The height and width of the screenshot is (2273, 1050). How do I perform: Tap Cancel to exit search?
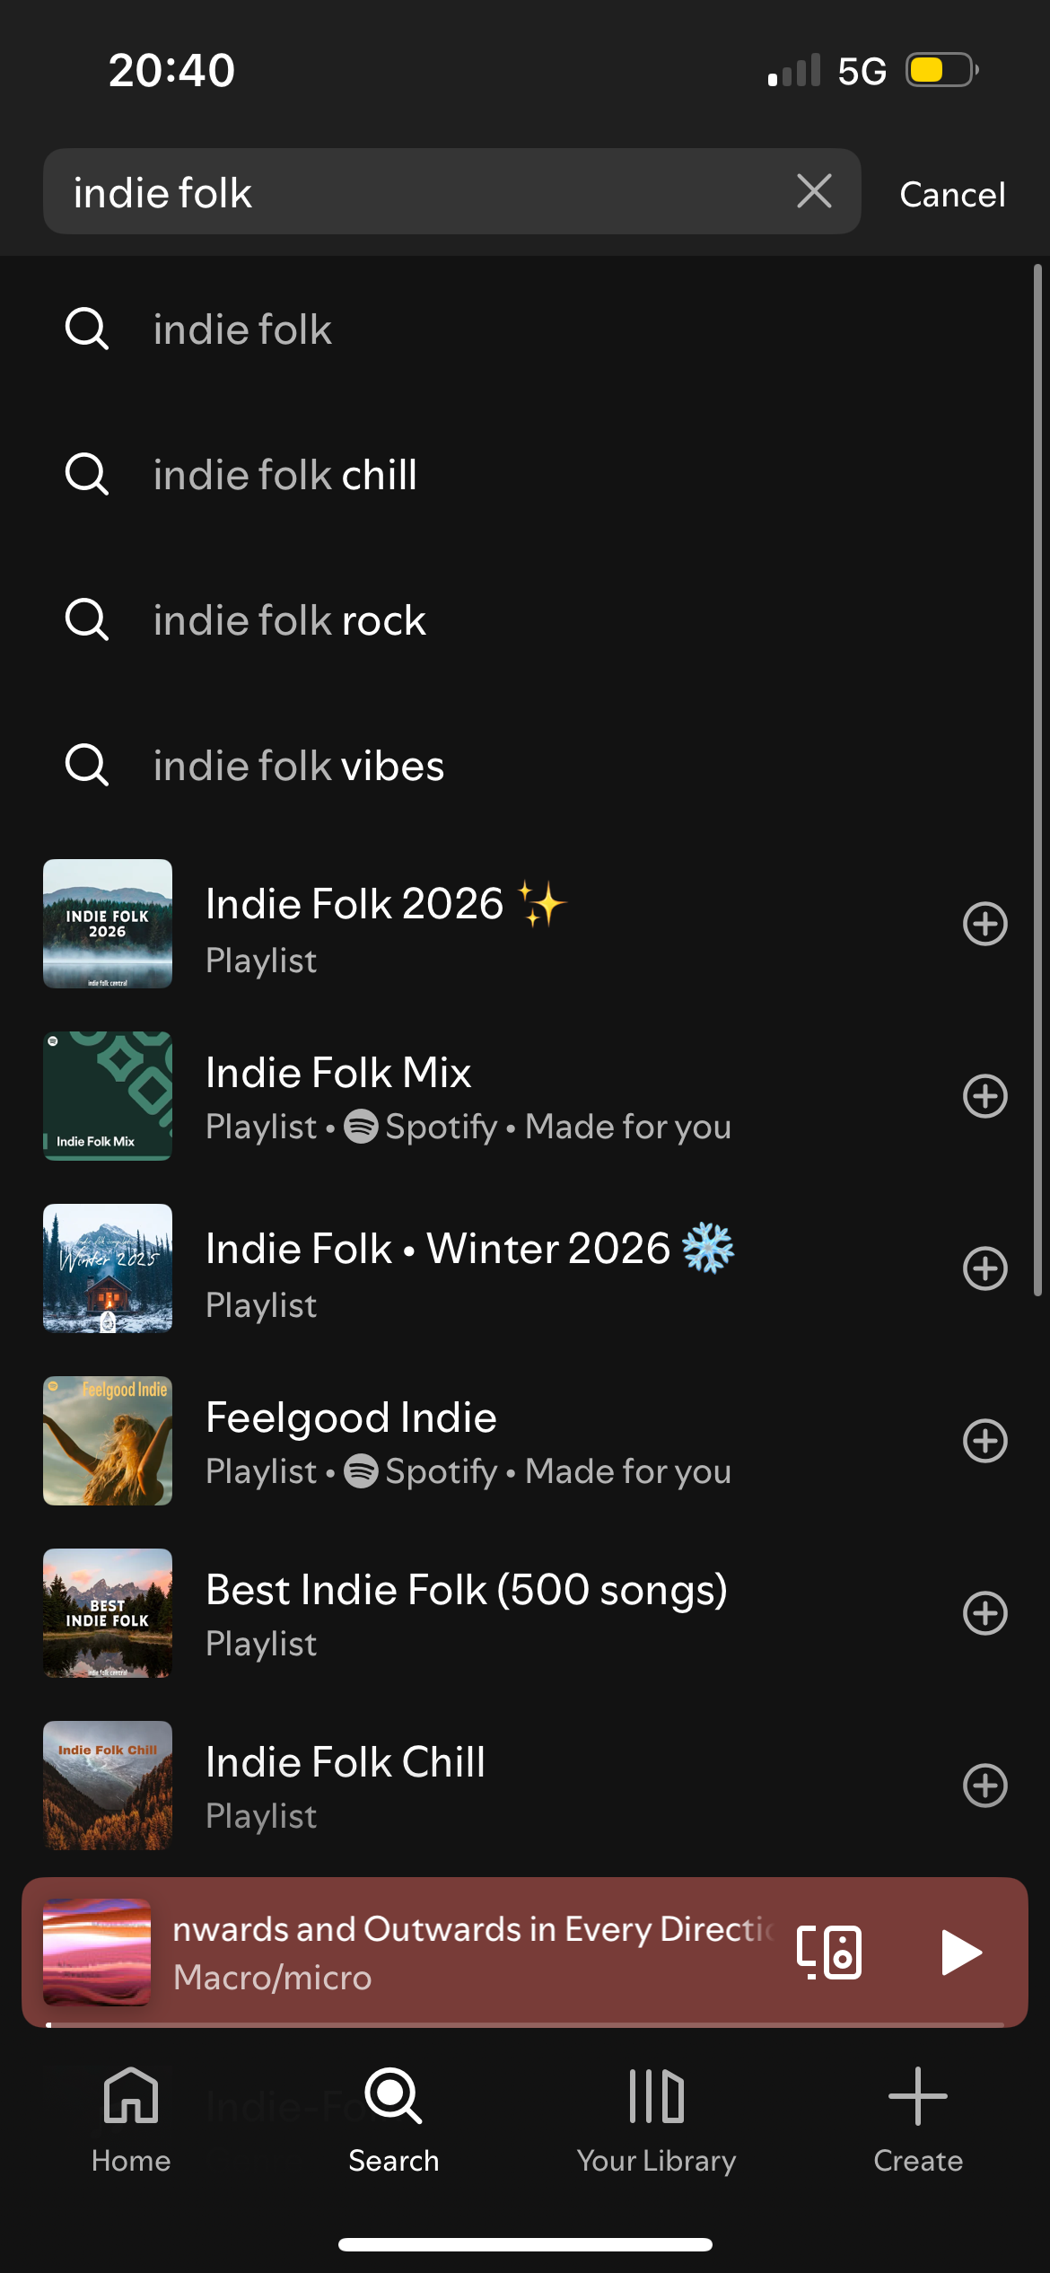click(x=952, y=194)
